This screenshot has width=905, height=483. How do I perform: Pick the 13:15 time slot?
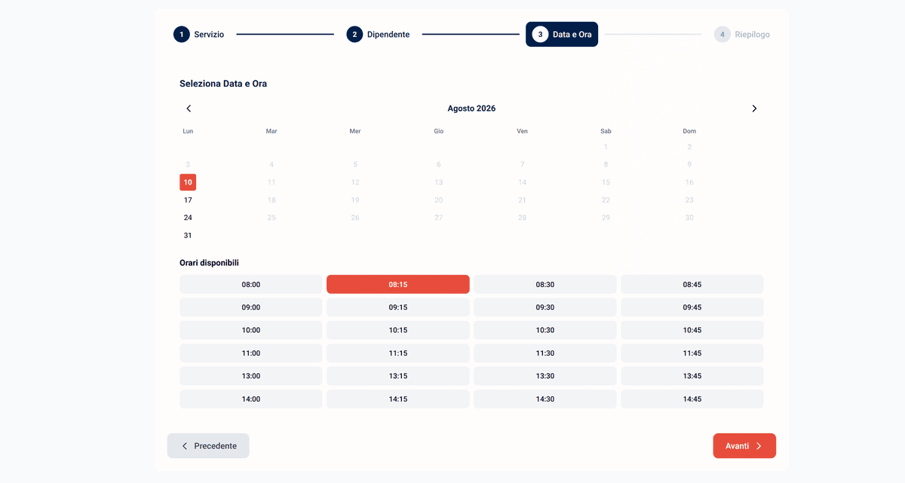(398, 377)
